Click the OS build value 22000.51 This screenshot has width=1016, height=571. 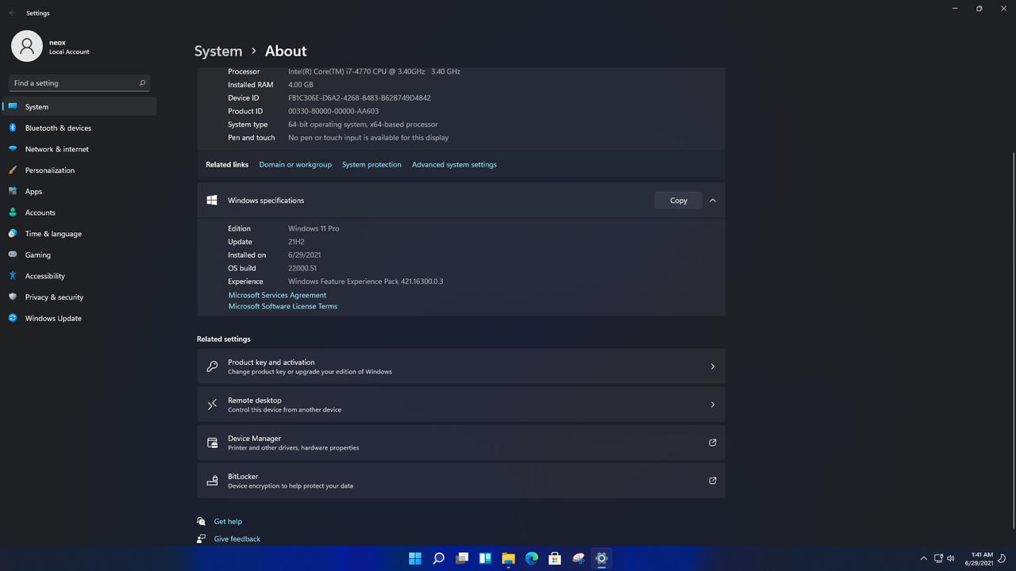click(302, 268)
